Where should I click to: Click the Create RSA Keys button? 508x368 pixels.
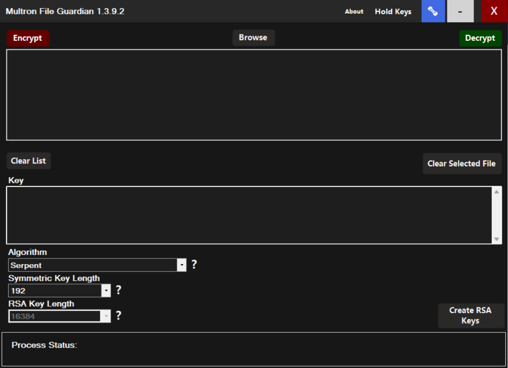pyautogui.click(x=471, y=315)
